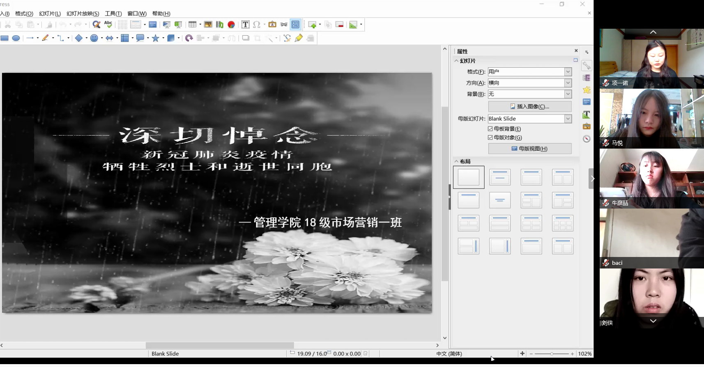Open the 方向 orientation dropdown
704x367 pixels.
568,83
